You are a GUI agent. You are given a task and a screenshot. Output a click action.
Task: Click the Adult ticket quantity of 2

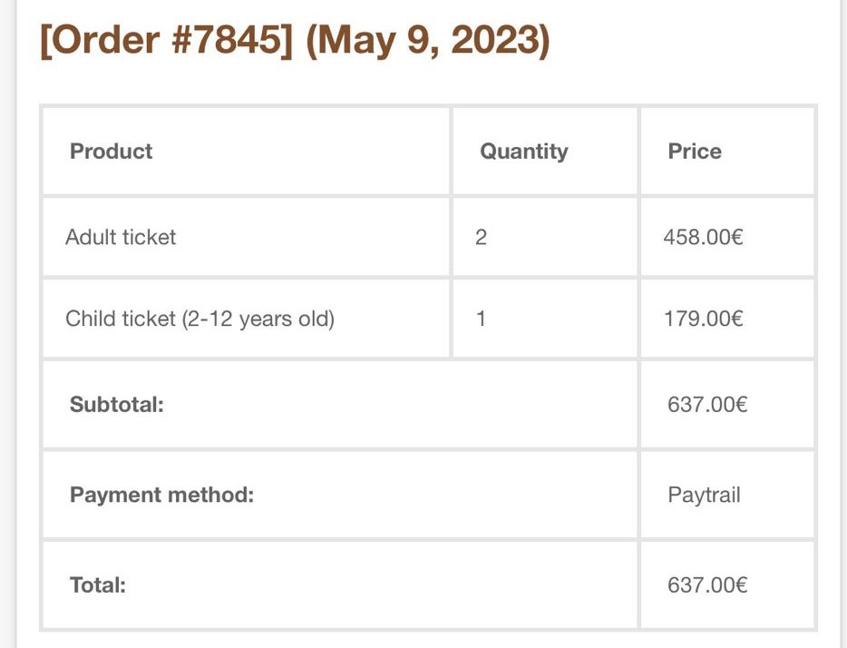(481, 237)
